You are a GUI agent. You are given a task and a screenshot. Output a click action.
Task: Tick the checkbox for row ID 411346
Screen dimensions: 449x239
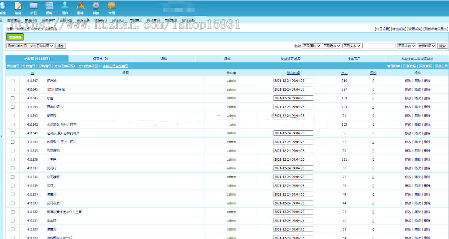pyautogui.click(x=12, y=89)
